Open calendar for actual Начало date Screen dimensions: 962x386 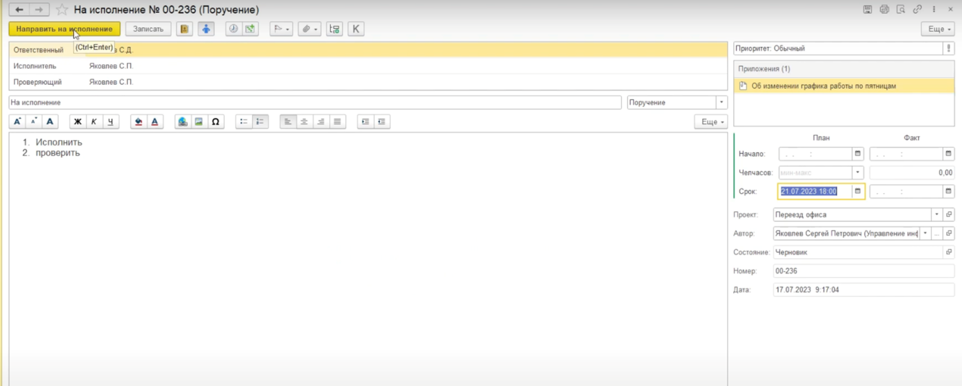[948, 154]
